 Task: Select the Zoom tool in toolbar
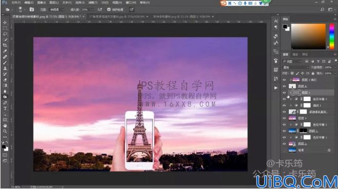tap(5, 131)
